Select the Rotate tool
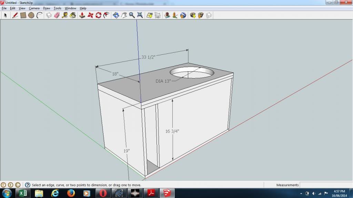Image resolution: width=353 pixels, height=198 pixels. click(x=98, y=15)
